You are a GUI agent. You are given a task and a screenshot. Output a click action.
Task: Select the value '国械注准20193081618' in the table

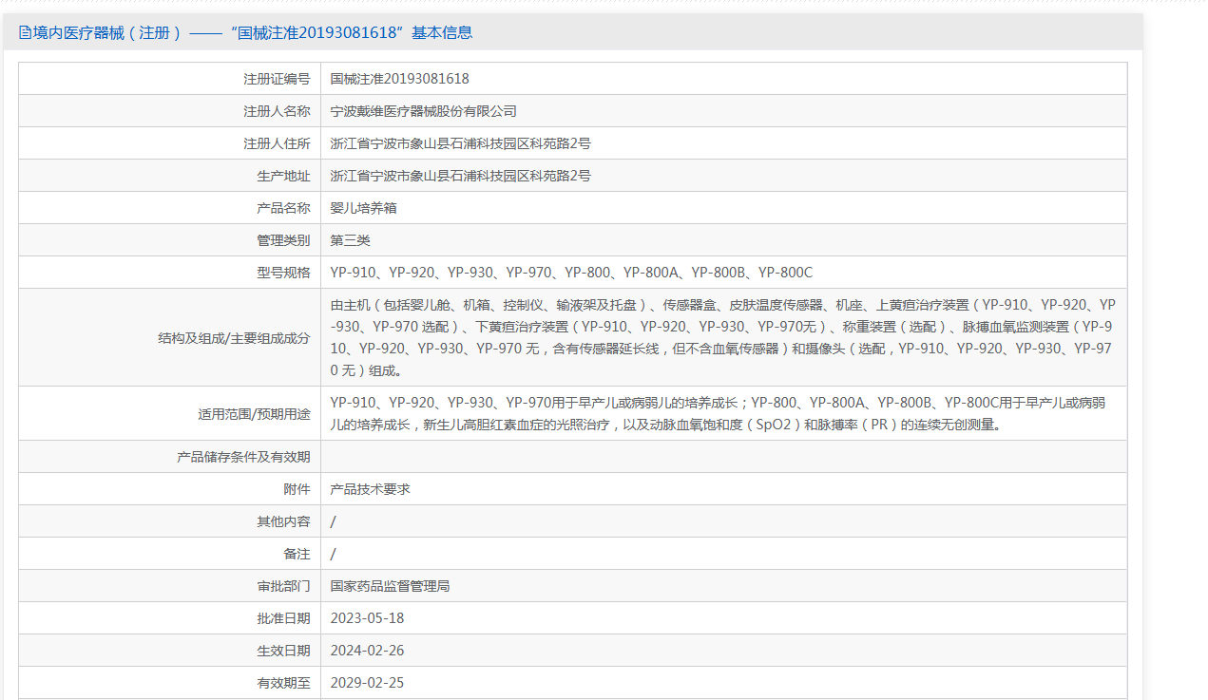point(399,79)
